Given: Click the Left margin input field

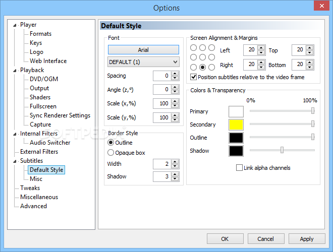Looking at the screenshot, I should pos(250,50).
